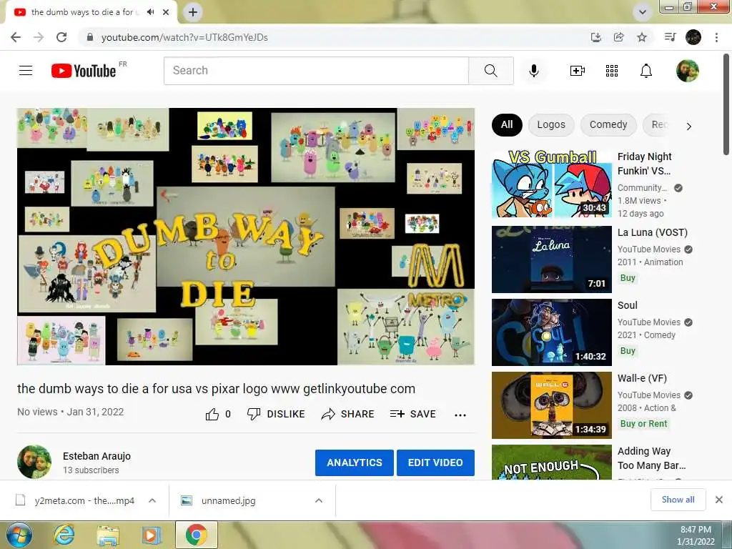This screenshot has width=732, height=549.
Task: Like the video with the thumbs up icon
Action: coord(212,414)
